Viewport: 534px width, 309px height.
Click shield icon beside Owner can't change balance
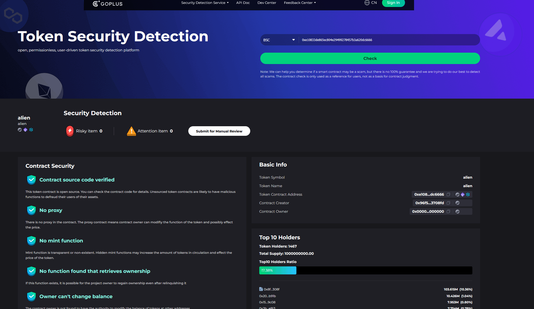tap(31, 296)
